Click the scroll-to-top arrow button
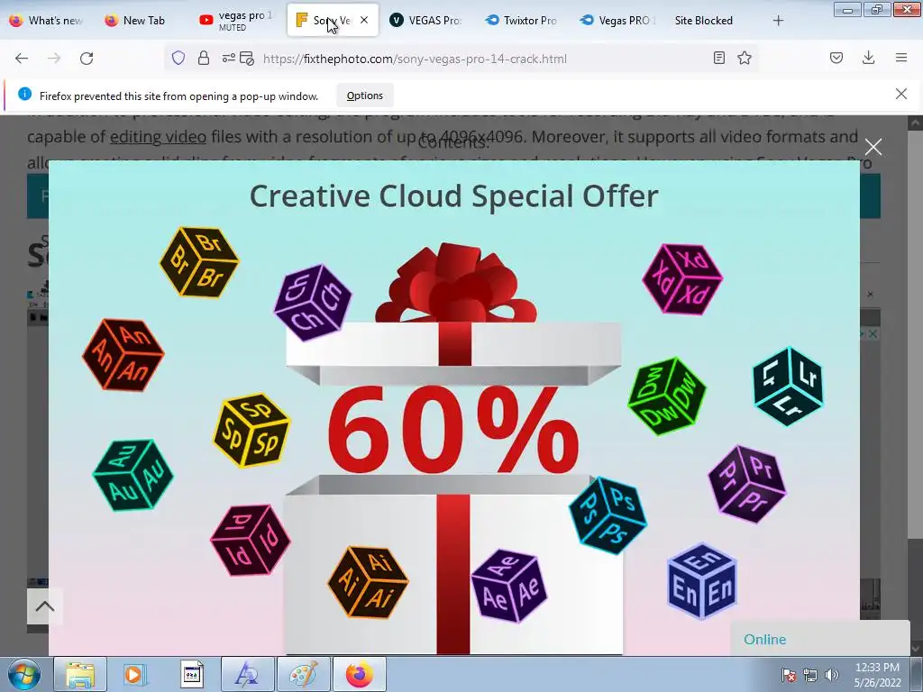 pos(45,606)
